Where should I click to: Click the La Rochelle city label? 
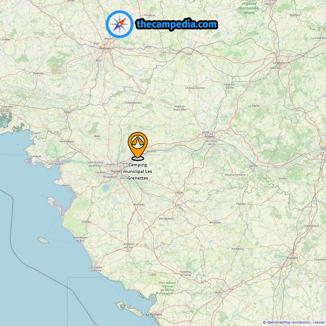[154, 315]
